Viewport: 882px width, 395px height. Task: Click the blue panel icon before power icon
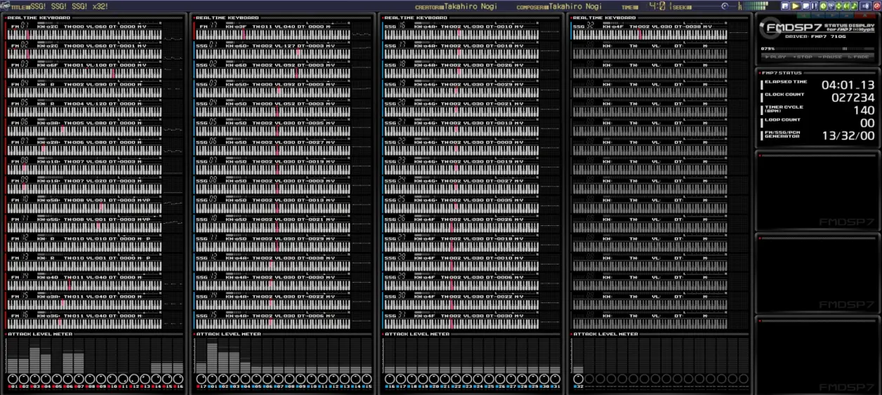pyautogui.click(x=865, y=6)
